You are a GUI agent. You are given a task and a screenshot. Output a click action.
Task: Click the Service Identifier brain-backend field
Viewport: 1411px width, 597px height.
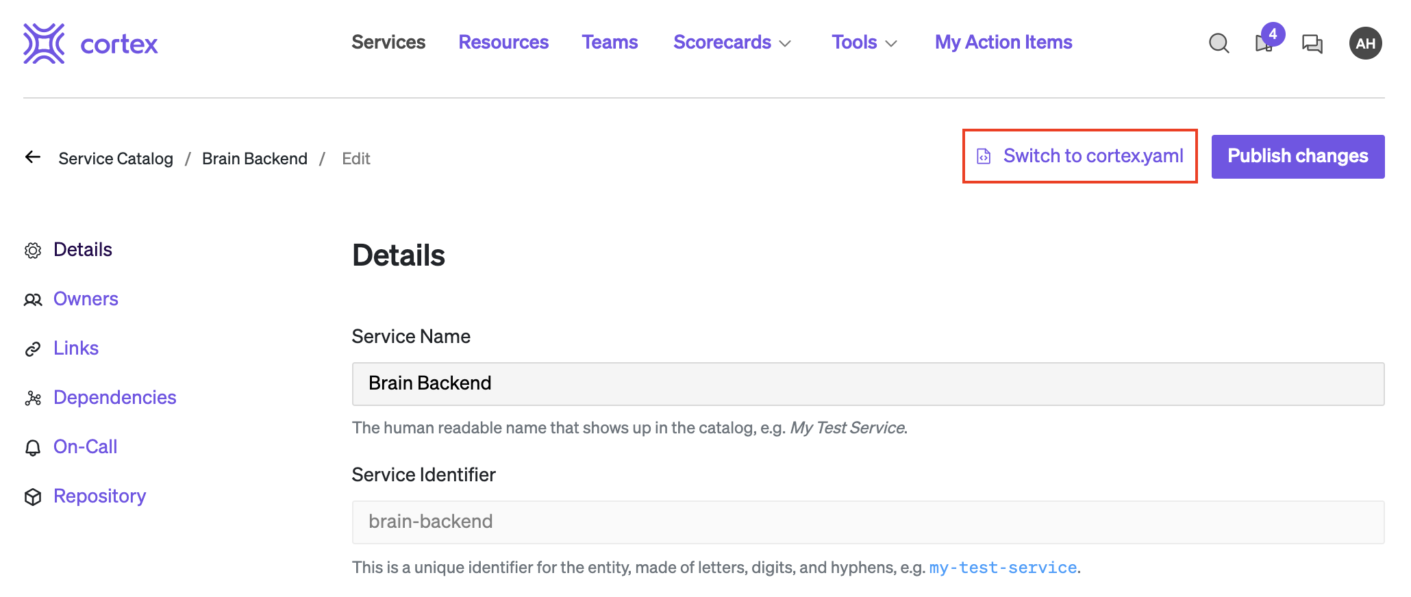(868, 522)
